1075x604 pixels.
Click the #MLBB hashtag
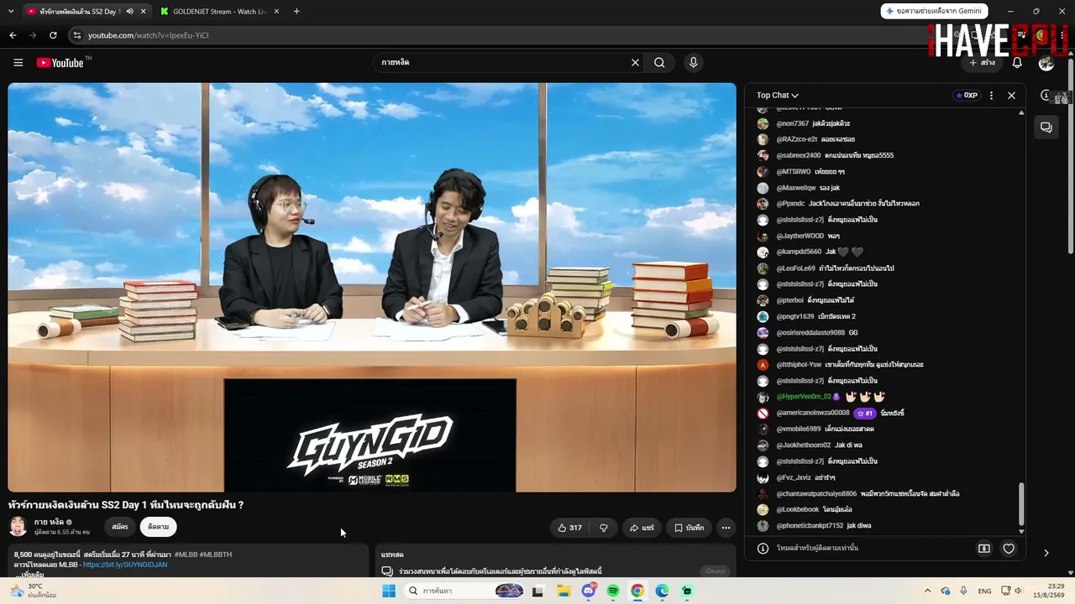tap(185, 555)
